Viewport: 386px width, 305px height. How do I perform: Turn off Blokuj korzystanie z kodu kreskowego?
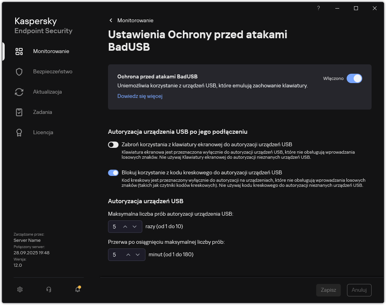click(x=113, y=173)
